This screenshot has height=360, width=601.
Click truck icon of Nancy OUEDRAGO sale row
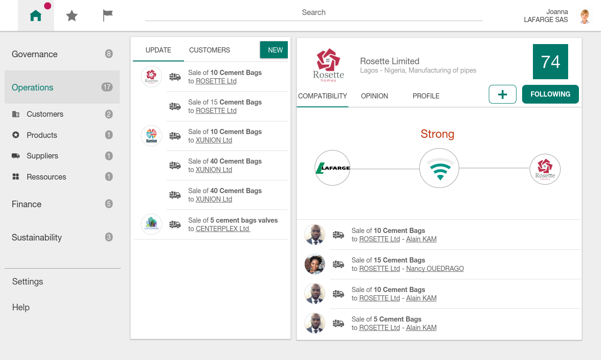[339, 264]
